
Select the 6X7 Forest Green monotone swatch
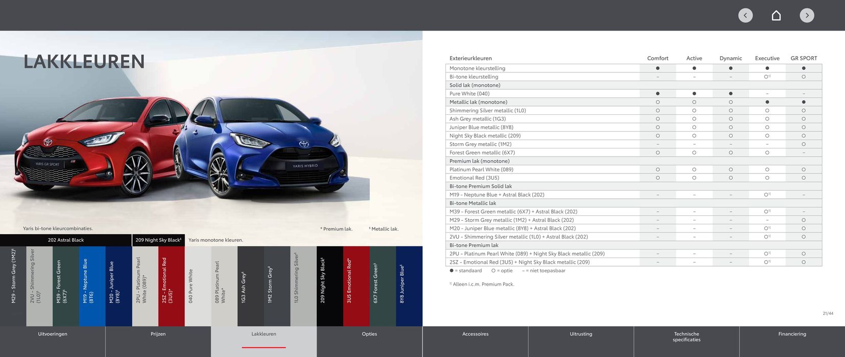point(383,286)
